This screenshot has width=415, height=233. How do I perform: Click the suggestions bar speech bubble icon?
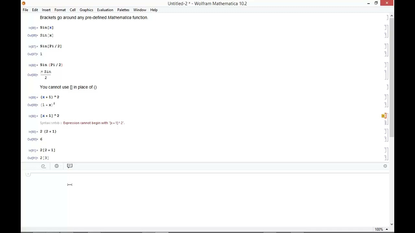tap(70, 166)
